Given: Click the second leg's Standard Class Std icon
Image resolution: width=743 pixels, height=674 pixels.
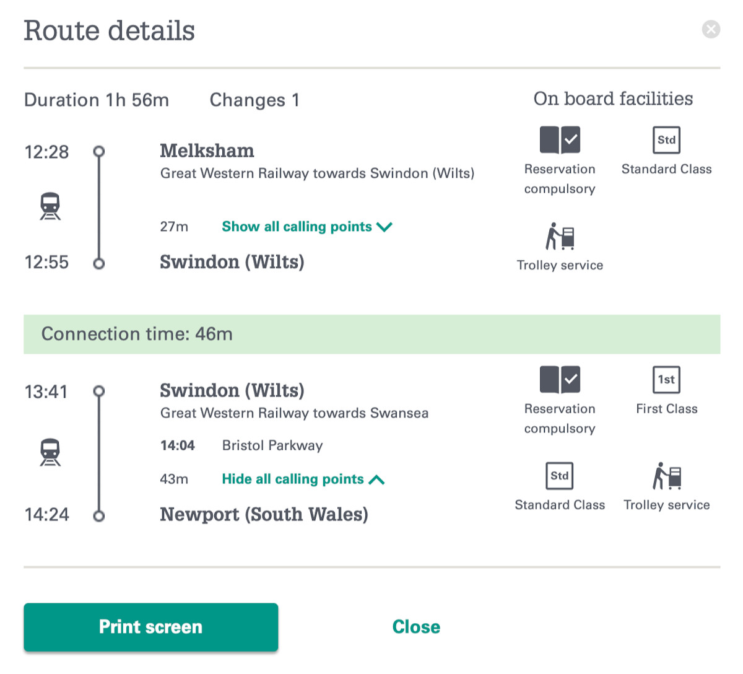Looking at the screenshot, I should [x=560, y=476].
